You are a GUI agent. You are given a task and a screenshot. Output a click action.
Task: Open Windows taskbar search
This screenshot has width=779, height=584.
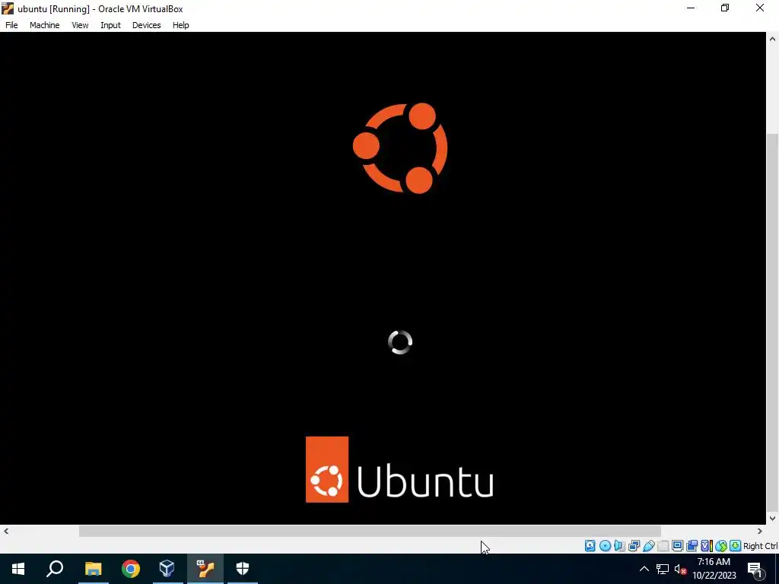pyautogui.click(x=55, y=569)
